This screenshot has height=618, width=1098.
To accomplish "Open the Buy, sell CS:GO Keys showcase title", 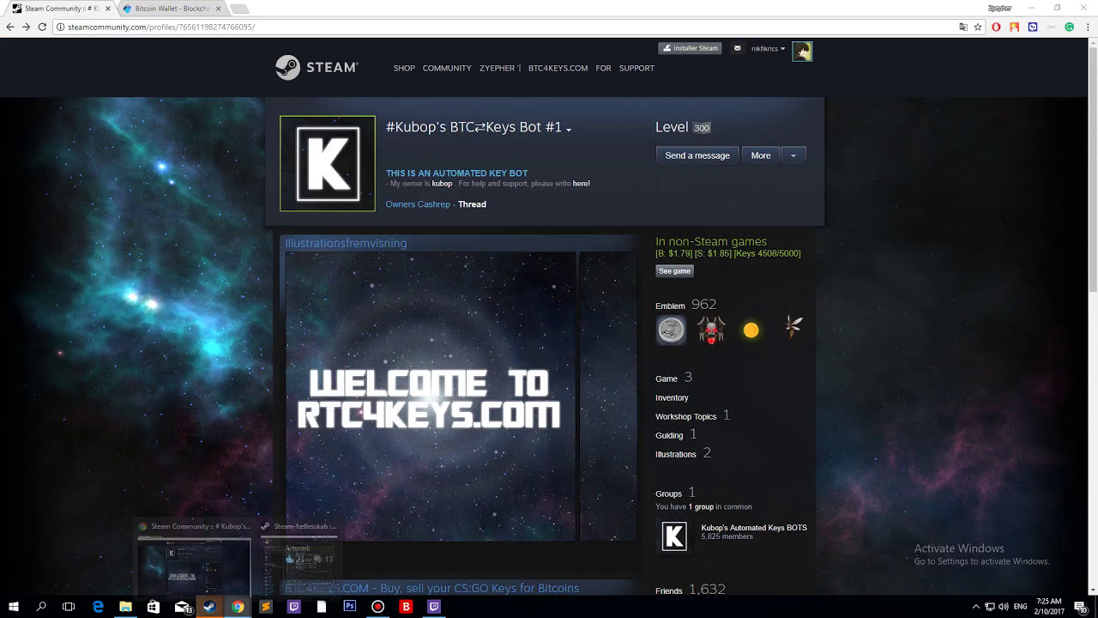I will [431, 588].
